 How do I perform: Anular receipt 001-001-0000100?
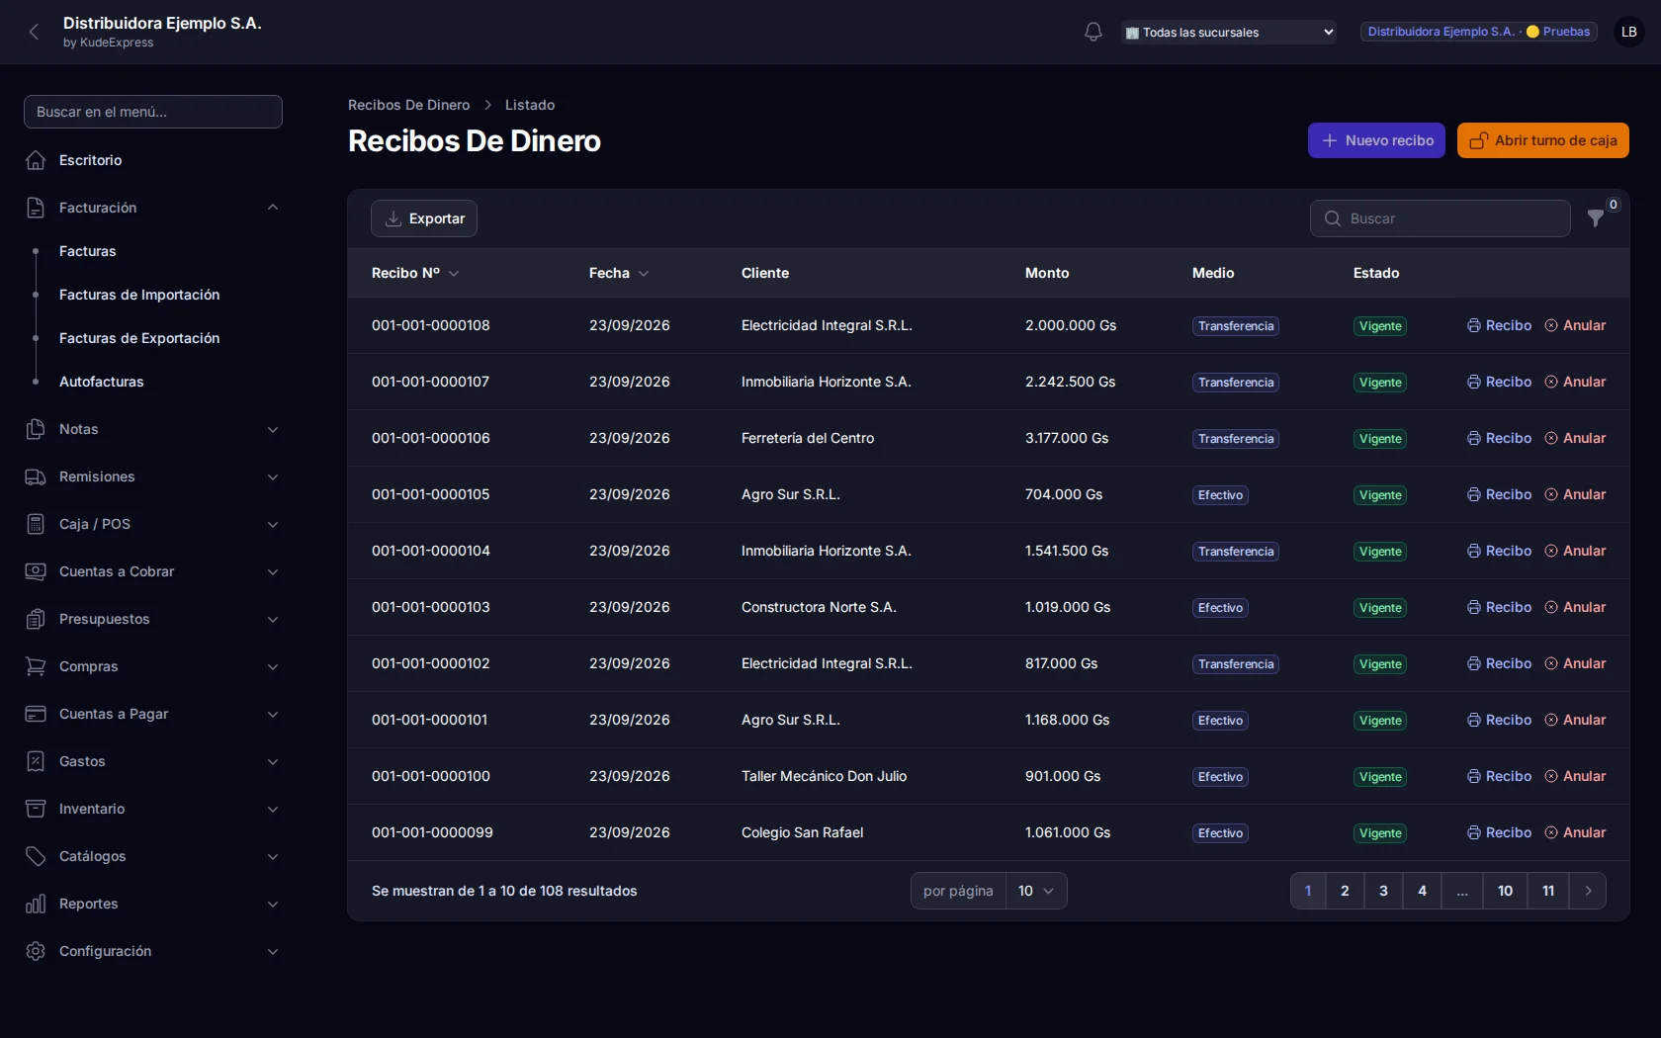click(1575, 776)
